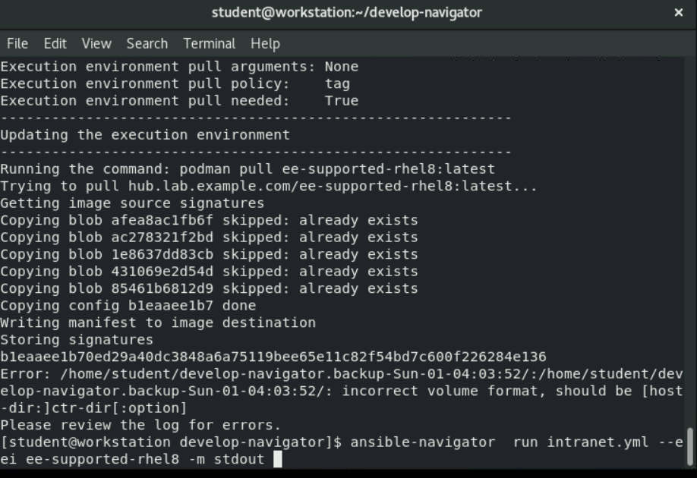Open the Edit menu
This screenshot has width=697, height=478.
point(54,43)
